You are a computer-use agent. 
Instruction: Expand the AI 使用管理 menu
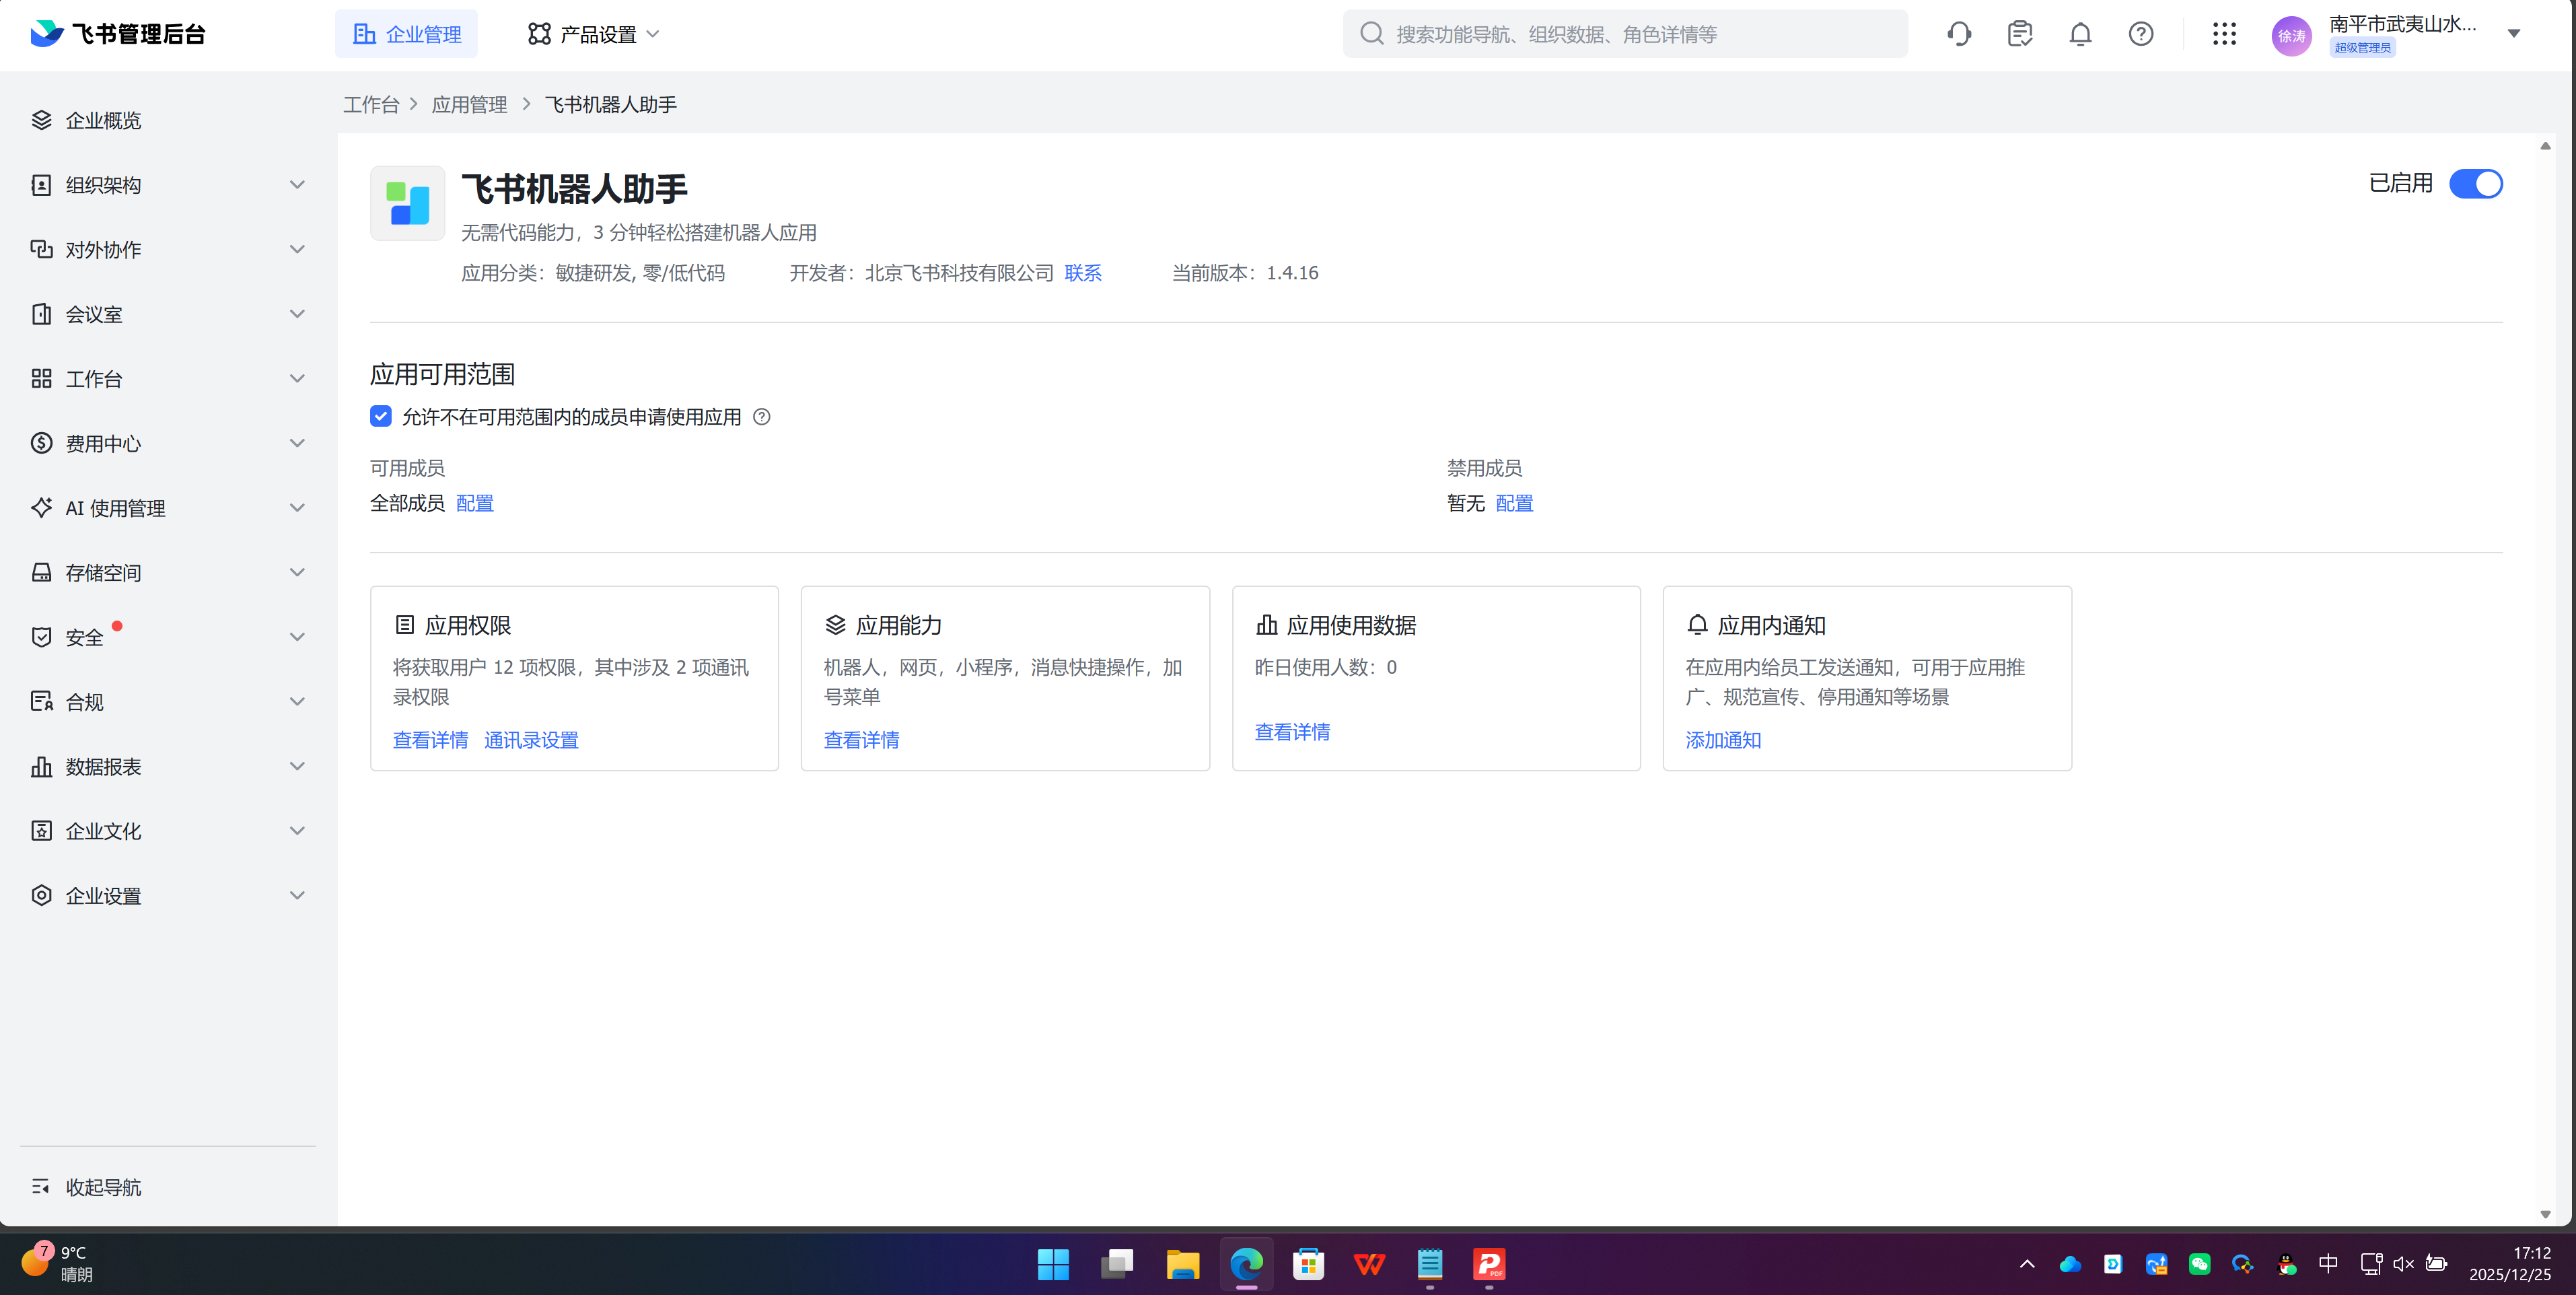(x=115, y=508)
